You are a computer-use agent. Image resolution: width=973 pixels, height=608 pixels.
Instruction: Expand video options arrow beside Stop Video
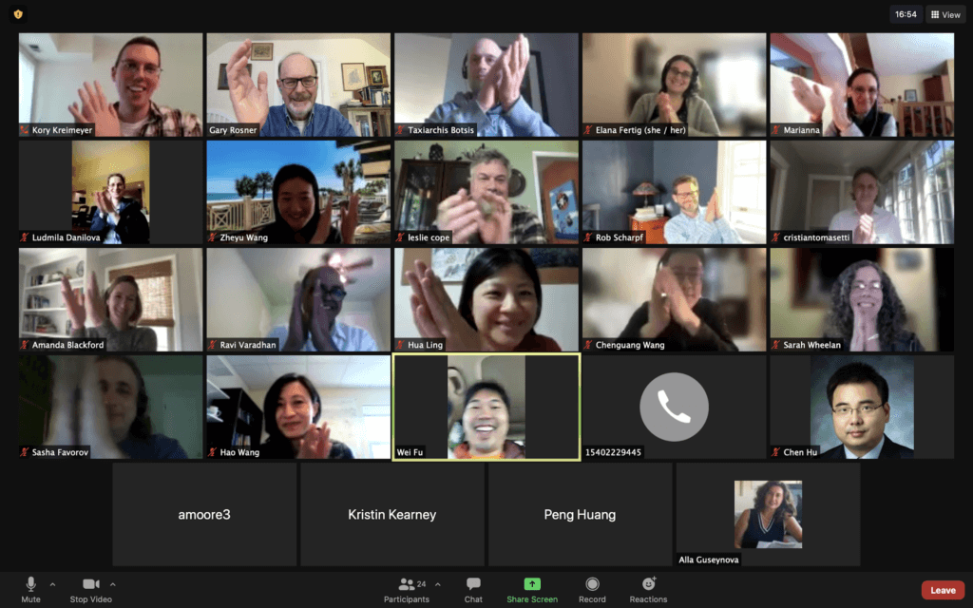(x=112, y=584)
